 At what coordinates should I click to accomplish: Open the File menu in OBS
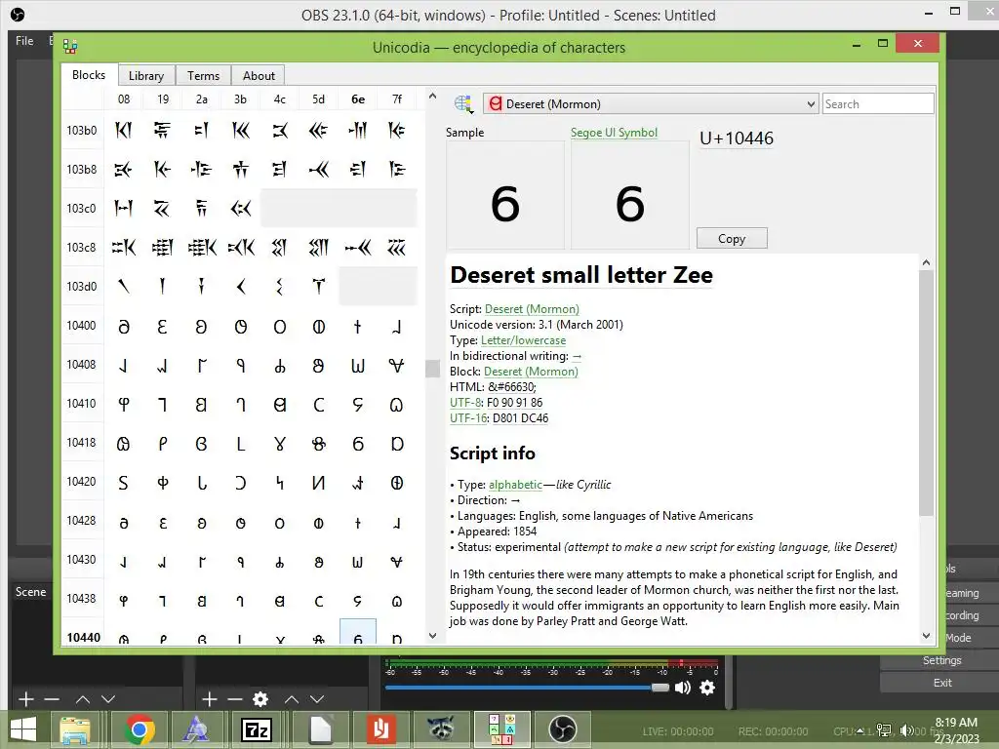(x=24, y=41)
